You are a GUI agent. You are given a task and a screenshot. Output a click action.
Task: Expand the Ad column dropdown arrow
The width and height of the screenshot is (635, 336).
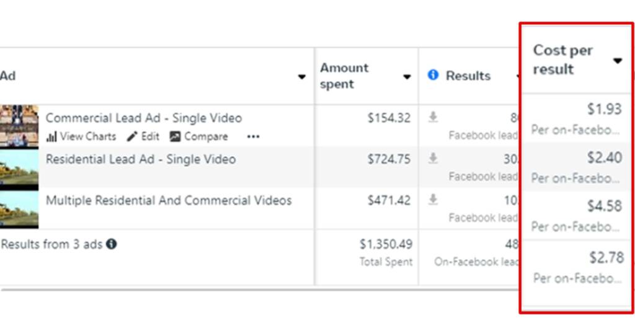point(302,77)
